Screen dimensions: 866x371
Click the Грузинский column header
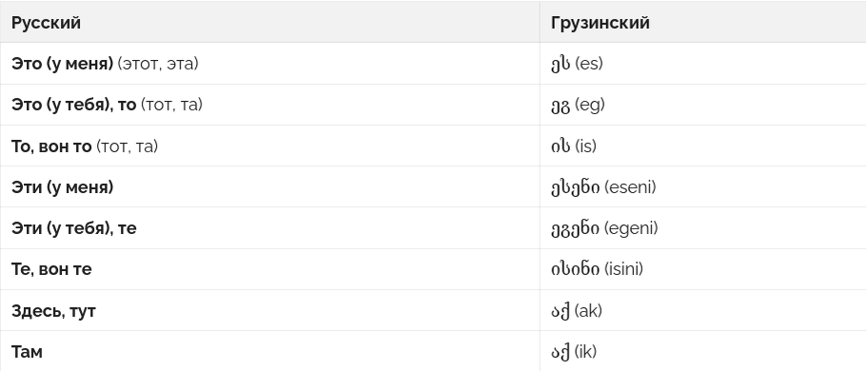point(600,23)
